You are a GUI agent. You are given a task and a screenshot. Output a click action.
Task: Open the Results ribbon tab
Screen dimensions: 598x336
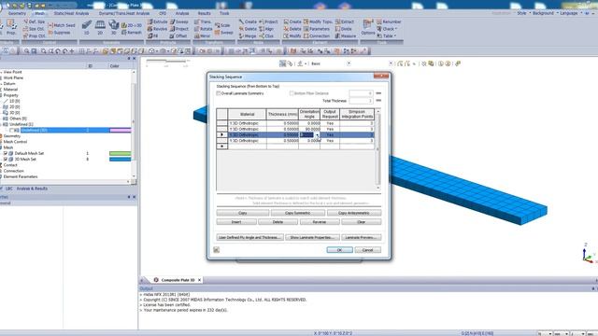point(204,13)
